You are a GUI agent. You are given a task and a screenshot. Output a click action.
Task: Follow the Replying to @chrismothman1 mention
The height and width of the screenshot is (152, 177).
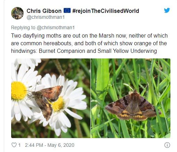(56, 28)
